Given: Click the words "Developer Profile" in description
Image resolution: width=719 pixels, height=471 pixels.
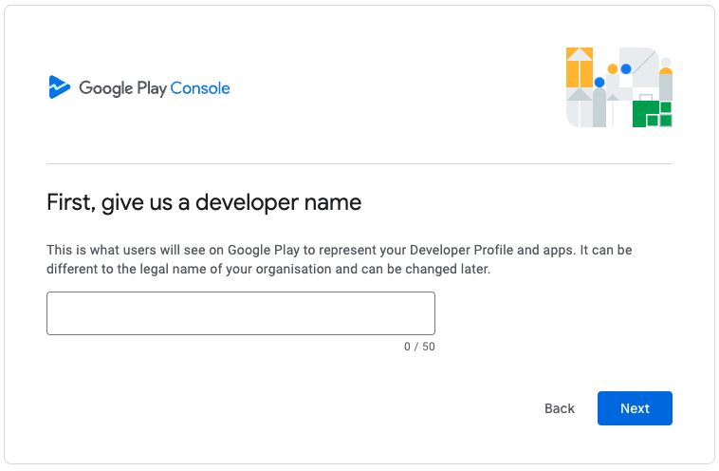Looking at the screenshot, I should pyautogui.click(x=461, y=250).
